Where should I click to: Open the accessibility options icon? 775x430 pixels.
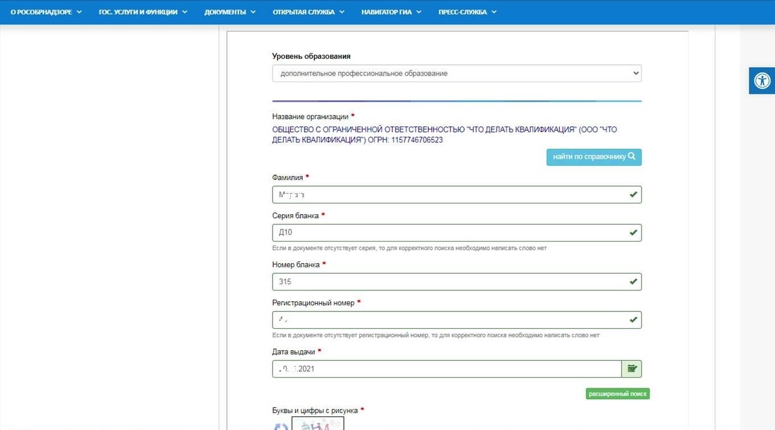pos(762,80)
